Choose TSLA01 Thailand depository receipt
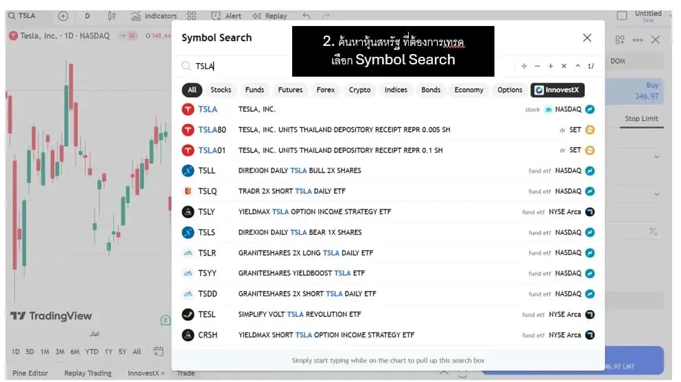 tap(388, 150)
